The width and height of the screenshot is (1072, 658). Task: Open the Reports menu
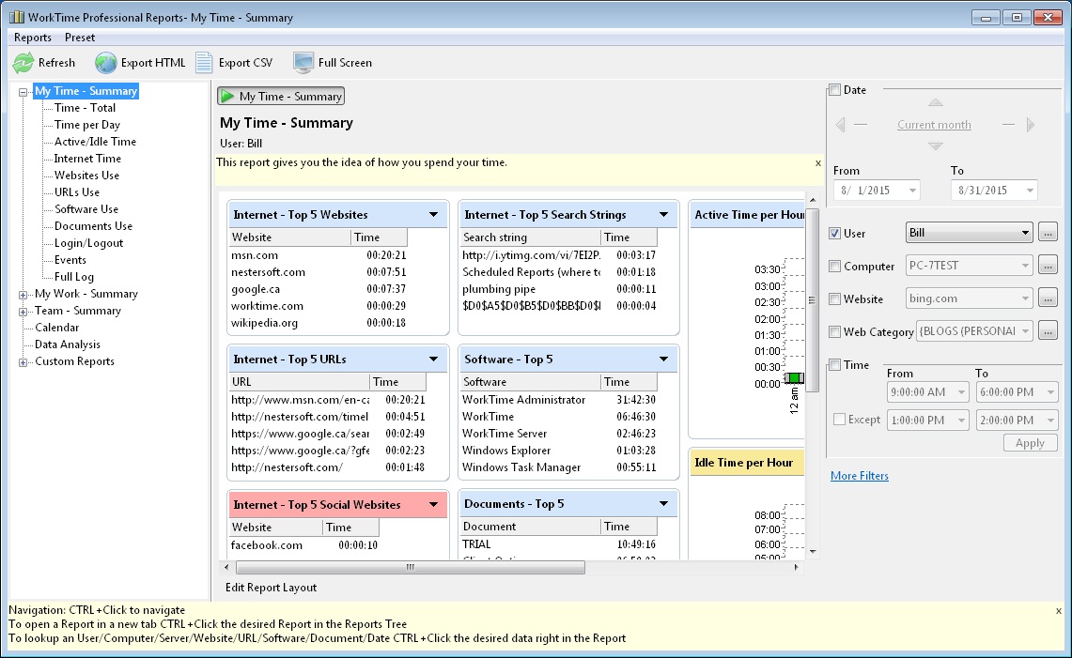point(33,38)
